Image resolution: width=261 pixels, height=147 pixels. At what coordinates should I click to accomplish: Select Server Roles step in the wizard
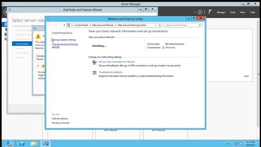click(22, 44)
